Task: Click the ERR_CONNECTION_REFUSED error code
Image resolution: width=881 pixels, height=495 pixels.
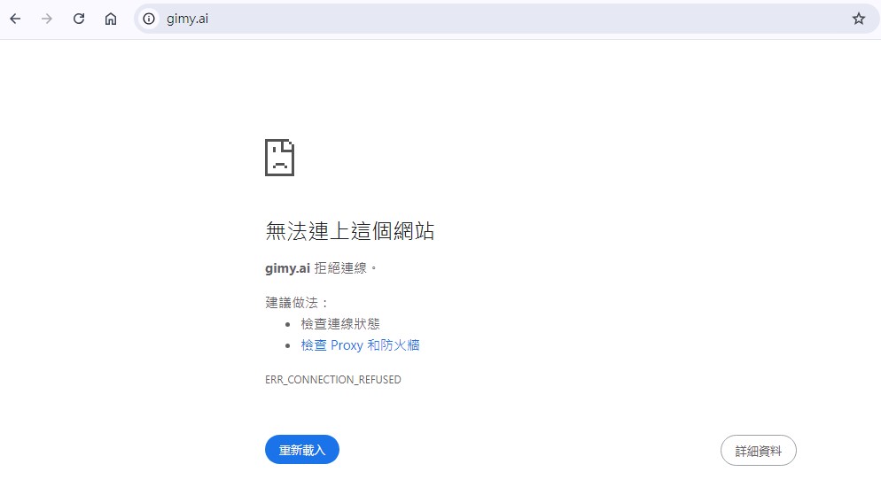Action: point(332,380)
